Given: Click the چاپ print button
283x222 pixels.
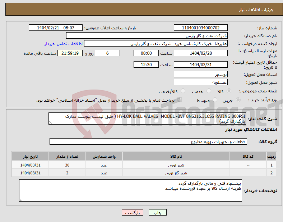Looking at the screenshot, I should pos(158,212).
